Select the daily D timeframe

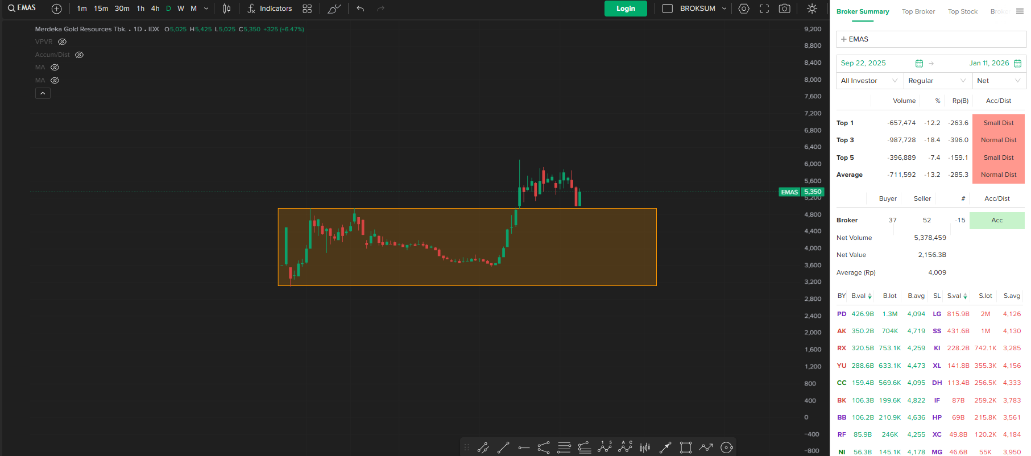[168, 9]
